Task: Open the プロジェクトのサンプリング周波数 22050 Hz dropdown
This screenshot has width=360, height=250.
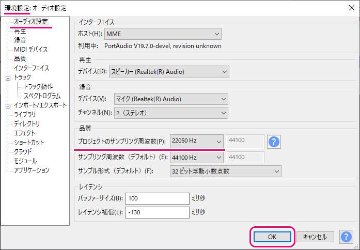Action: pyautogui.click(x=197, y=141)
